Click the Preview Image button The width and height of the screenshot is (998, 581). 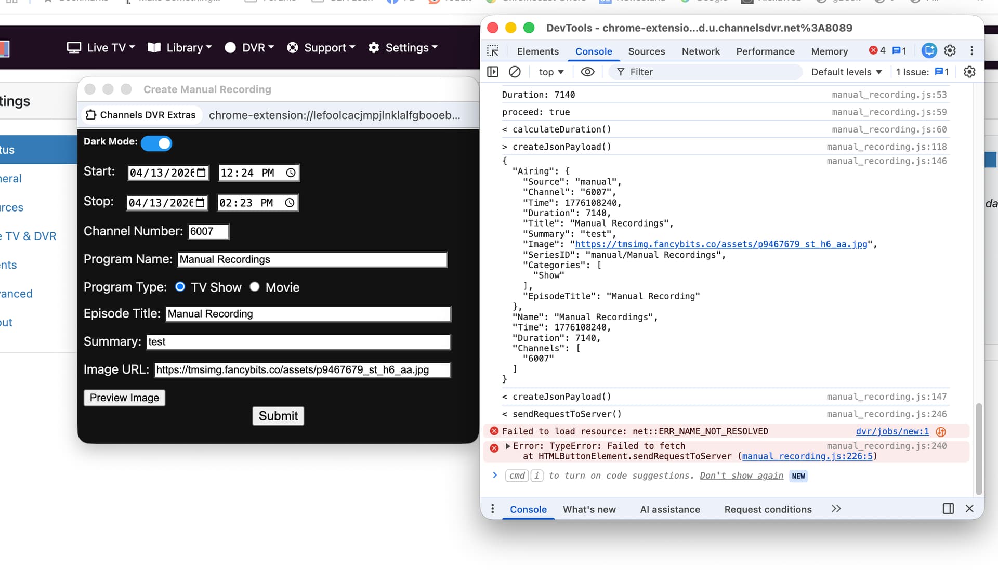[124, 398]
